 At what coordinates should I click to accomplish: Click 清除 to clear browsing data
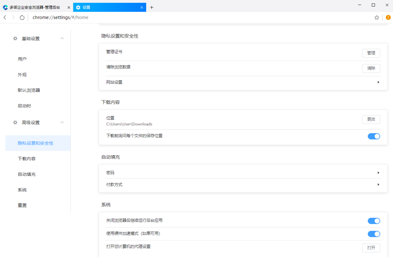371,68
